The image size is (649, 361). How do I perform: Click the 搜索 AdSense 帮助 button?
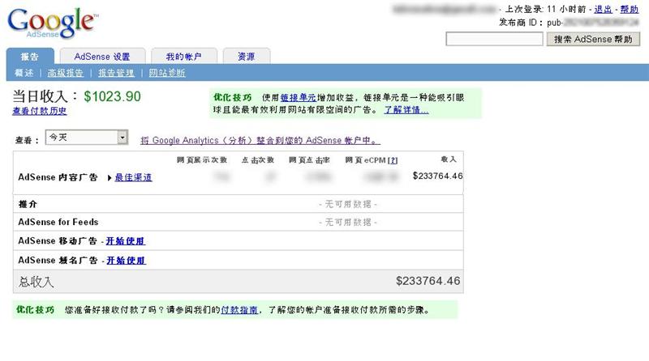click(x=593, y=39)
